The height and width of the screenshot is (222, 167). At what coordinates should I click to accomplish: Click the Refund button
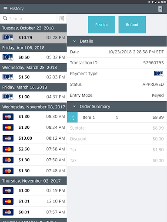(x=132, y=25)
